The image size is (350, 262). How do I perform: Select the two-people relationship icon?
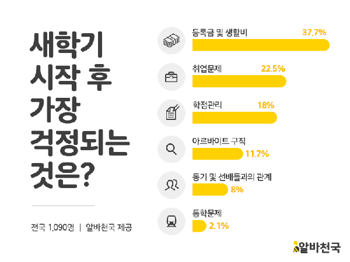tap(171, 185)
